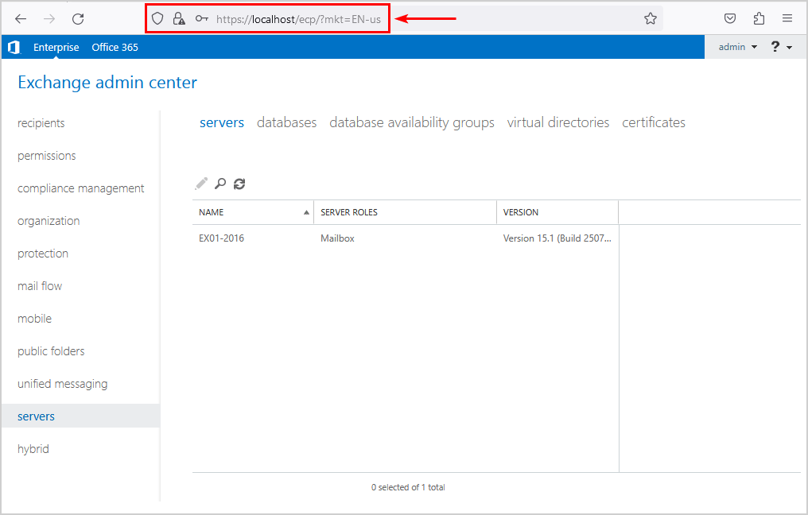
Task: Switch to the certificates tab
Action: 653,122
